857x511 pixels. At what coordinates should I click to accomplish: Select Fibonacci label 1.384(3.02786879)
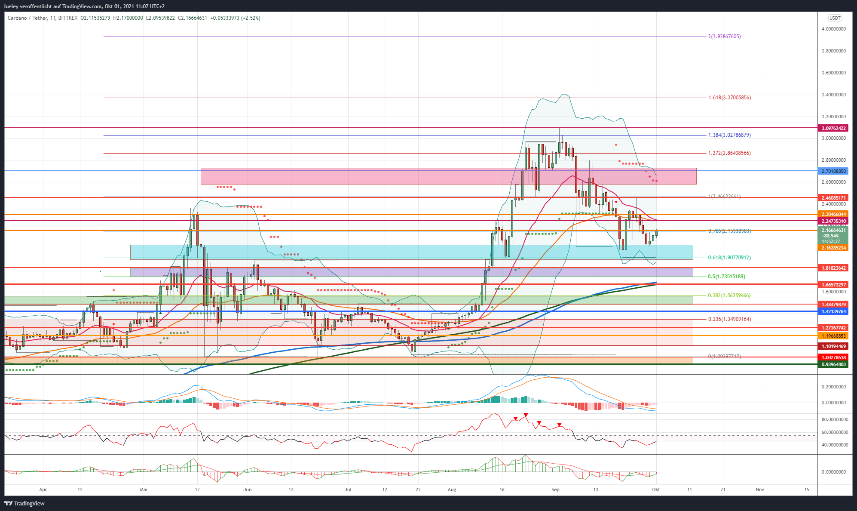pos(729,135)
